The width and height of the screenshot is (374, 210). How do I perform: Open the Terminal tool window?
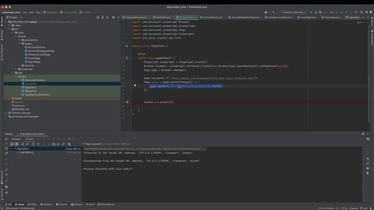click(x=61, y=204)
